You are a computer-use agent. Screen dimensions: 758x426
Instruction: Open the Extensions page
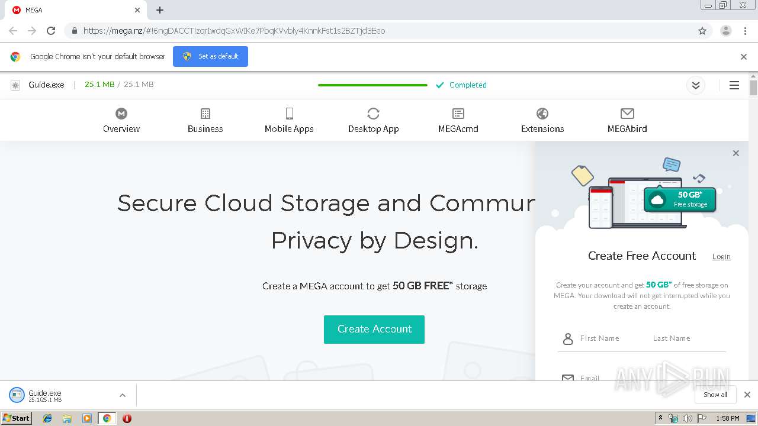click(542, 121)
